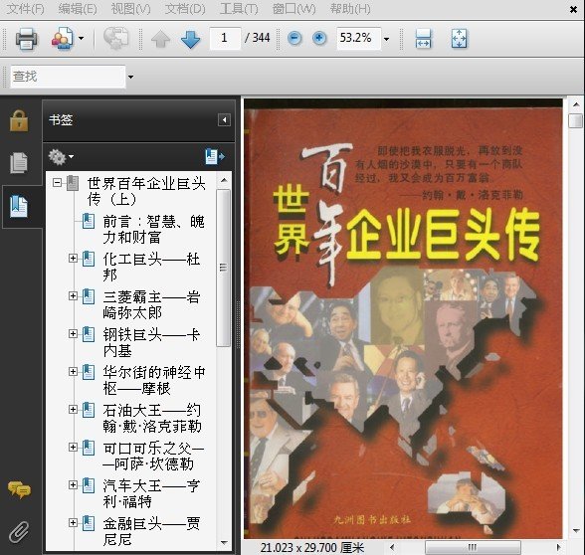Open the 查找 search options dropdown arrow

pos(130,77)
